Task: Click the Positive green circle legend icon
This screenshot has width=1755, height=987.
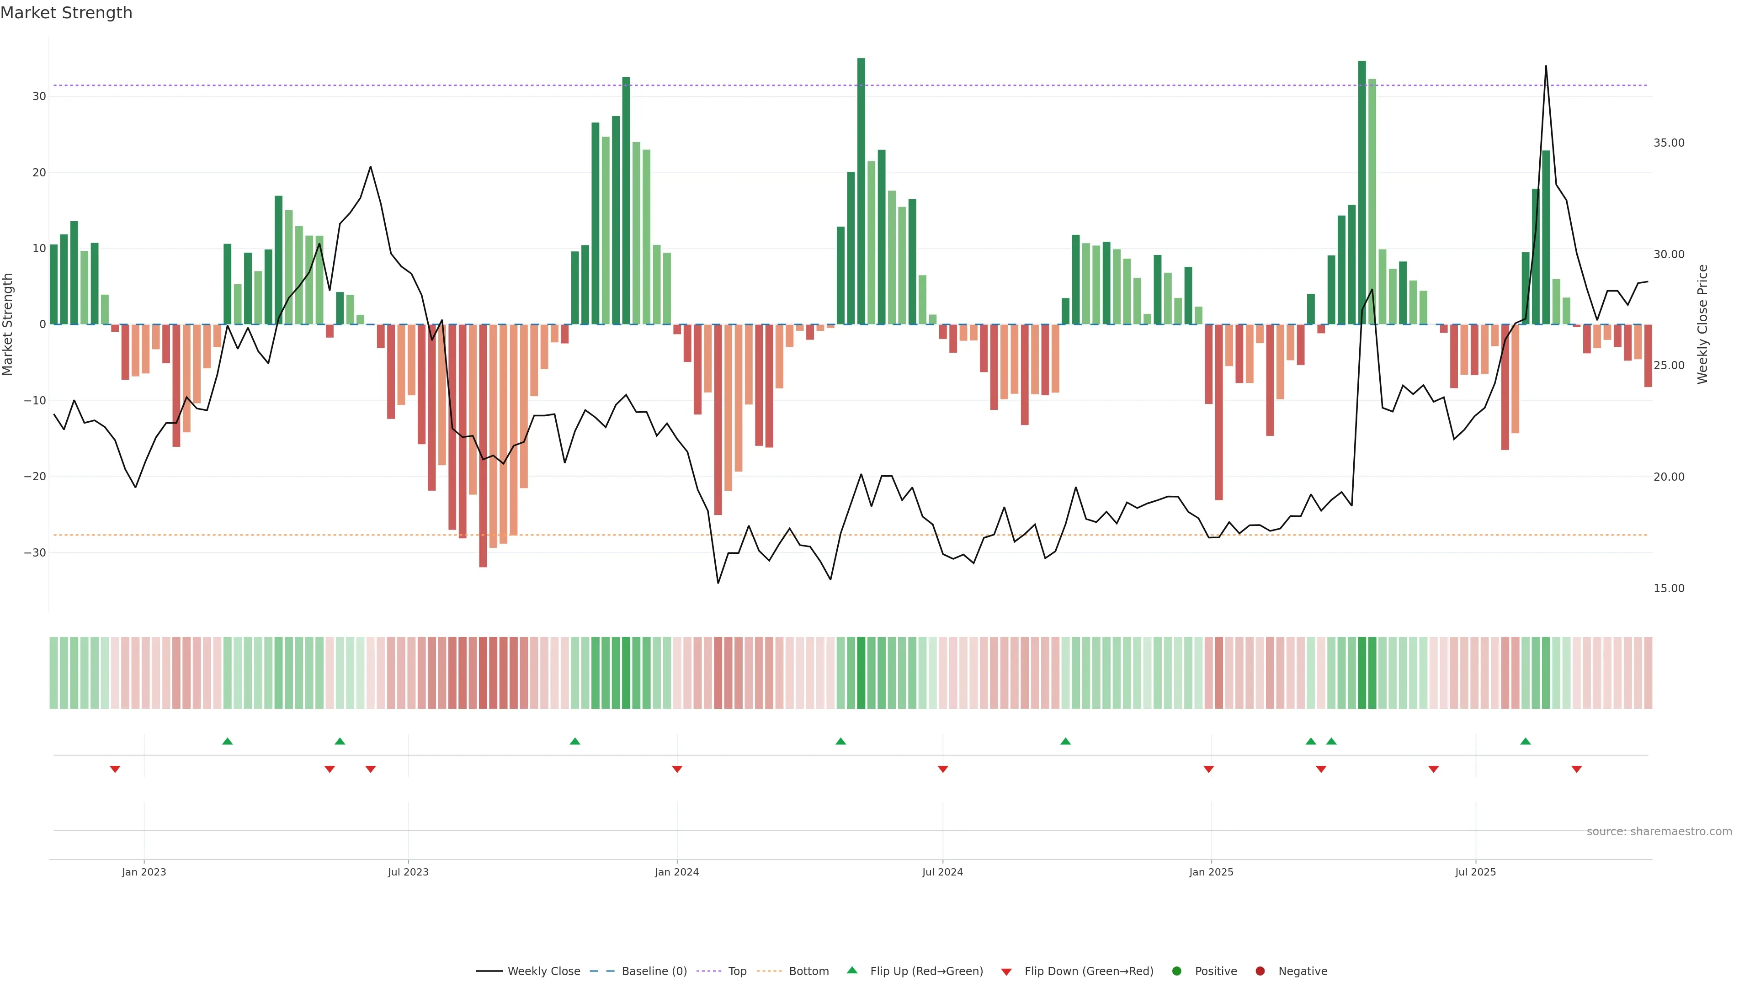Action: pos(1176,971)
